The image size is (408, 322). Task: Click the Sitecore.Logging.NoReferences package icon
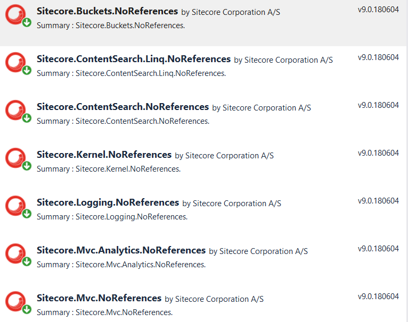tap(17, 207)
